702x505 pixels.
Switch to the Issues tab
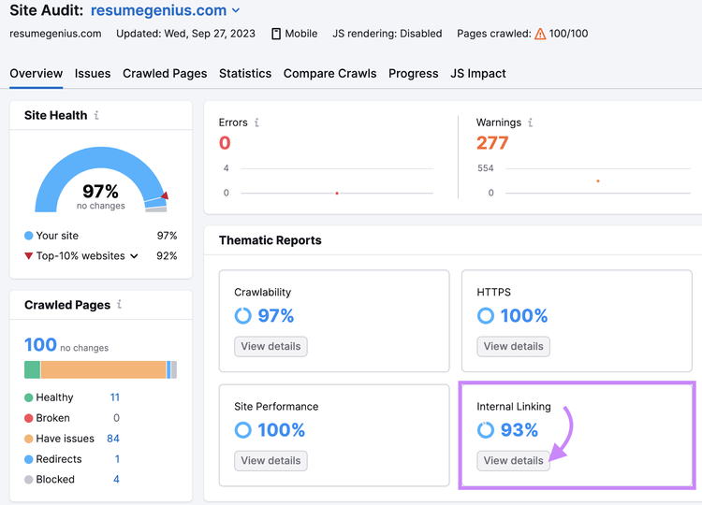[93, 73]
